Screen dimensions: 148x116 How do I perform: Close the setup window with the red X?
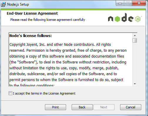click(x=139, y=3)
